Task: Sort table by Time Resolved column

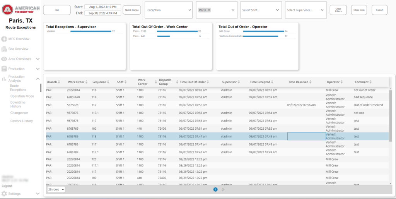Action: pos(311,82)
